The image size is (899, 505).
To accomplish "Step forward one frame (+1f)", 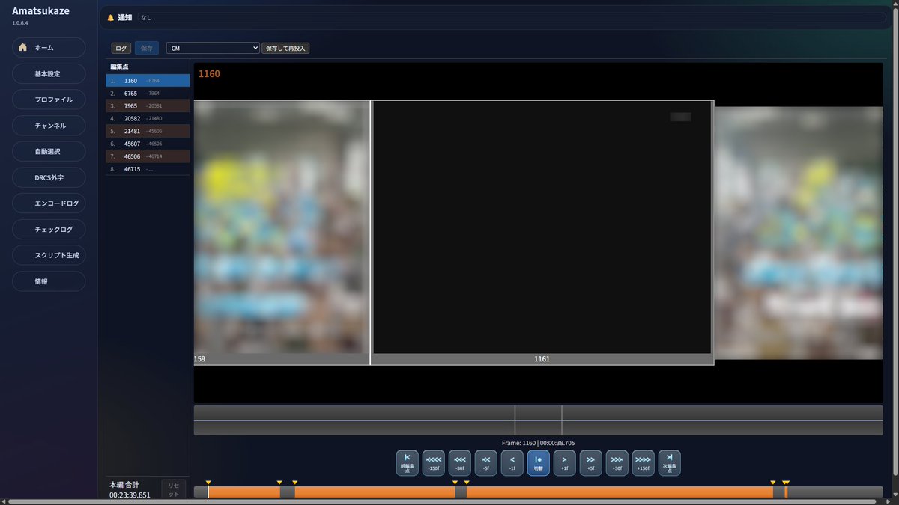I will click(x=564, y=463).
